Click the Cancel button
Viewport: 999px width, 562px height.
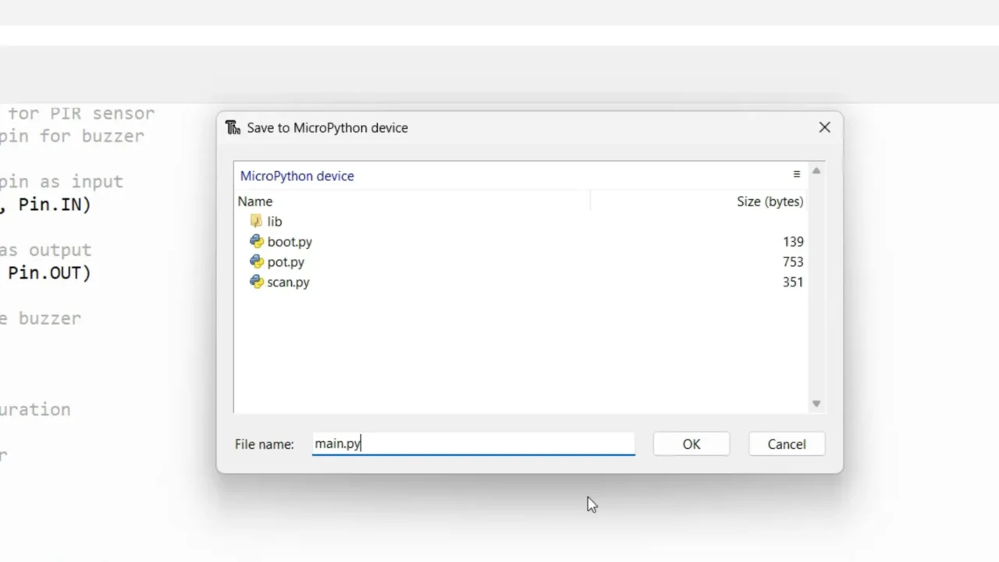tap(787, 443)
